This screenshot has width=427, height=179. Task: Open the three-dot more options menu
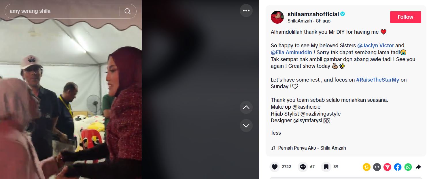[x=246, y=11]
